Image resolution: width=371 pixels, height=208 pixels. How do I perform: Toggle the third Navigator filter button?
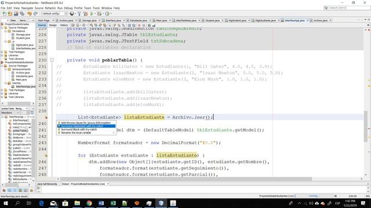click(x=15, y=190)
